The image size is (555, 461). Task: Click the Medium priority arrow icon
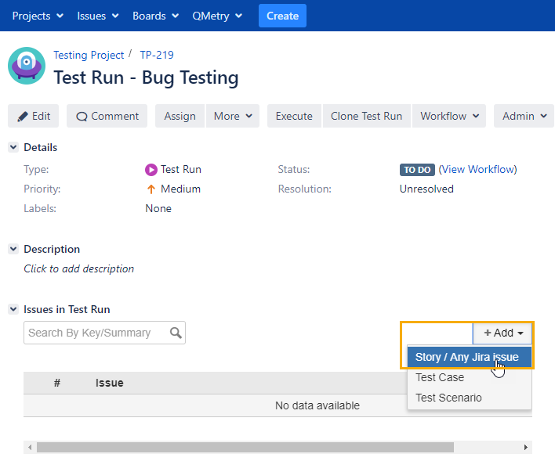click(x=151, y=189)
